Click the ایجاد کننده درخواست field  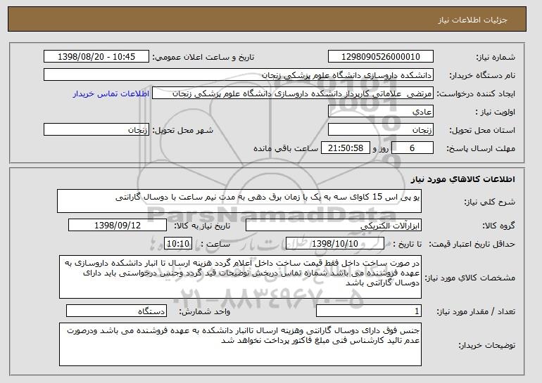[293, 93]
